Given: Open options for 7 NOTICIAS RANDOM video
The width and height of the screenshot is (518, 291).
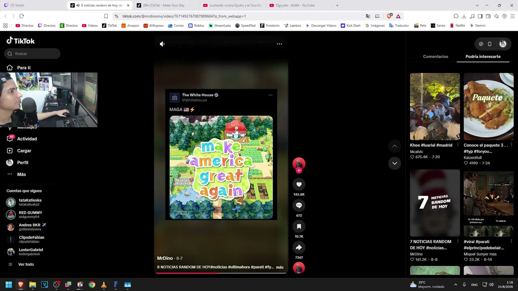Looking at the screenshot, I should 458,242.
